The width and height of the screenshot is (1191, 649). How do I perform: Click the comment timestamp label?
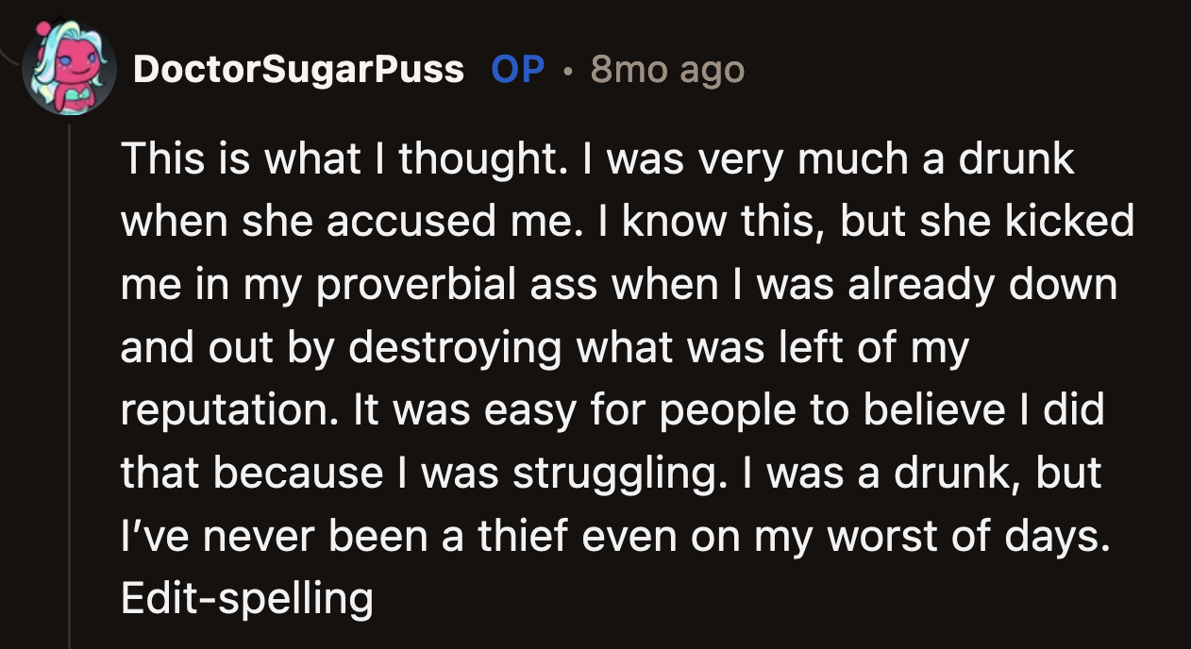(x=667, y=68)
